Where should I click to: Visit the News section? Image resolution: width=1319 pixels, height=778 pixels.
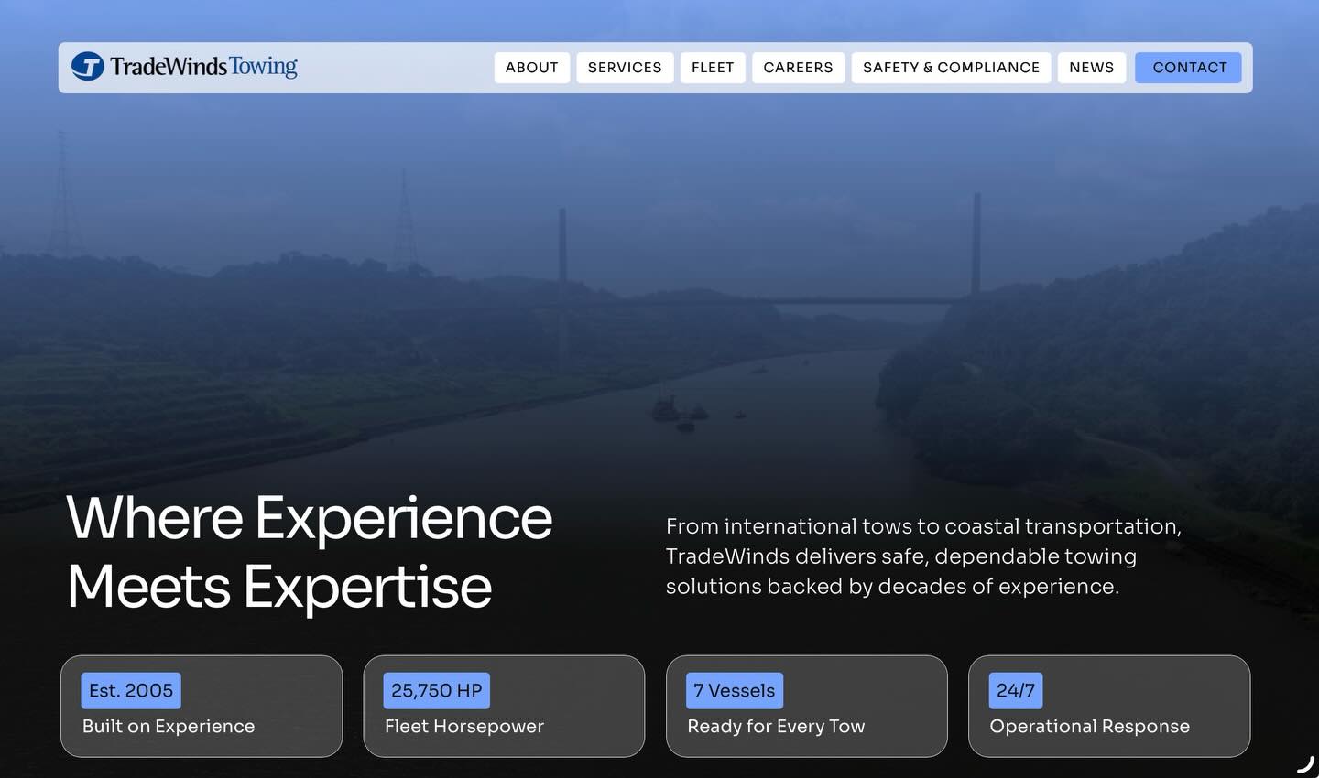(1092, 68)
